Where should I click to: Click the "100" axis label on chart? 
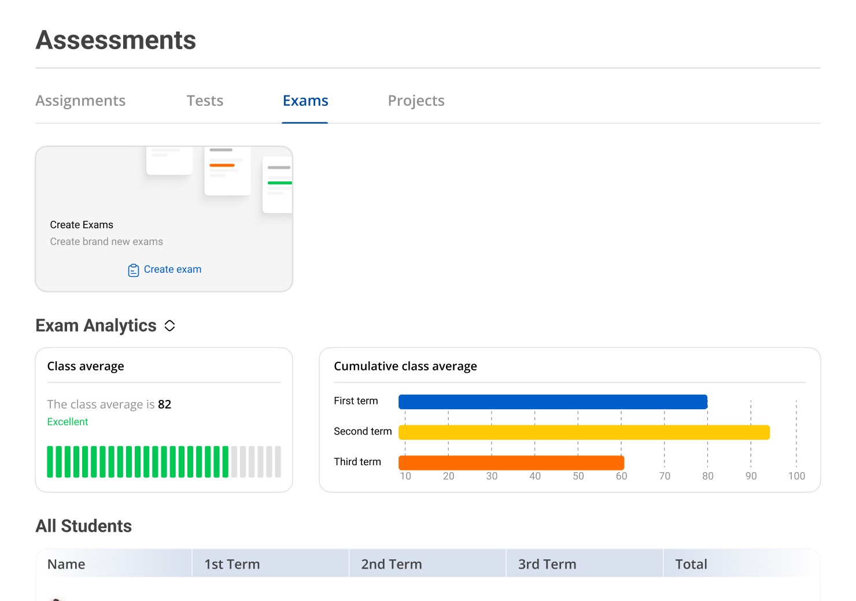[796, 476]
